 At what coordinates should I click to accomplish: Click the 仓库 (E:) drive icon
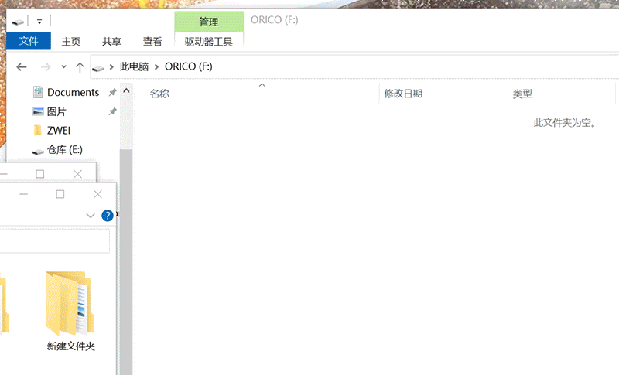[x=38, y=151]
